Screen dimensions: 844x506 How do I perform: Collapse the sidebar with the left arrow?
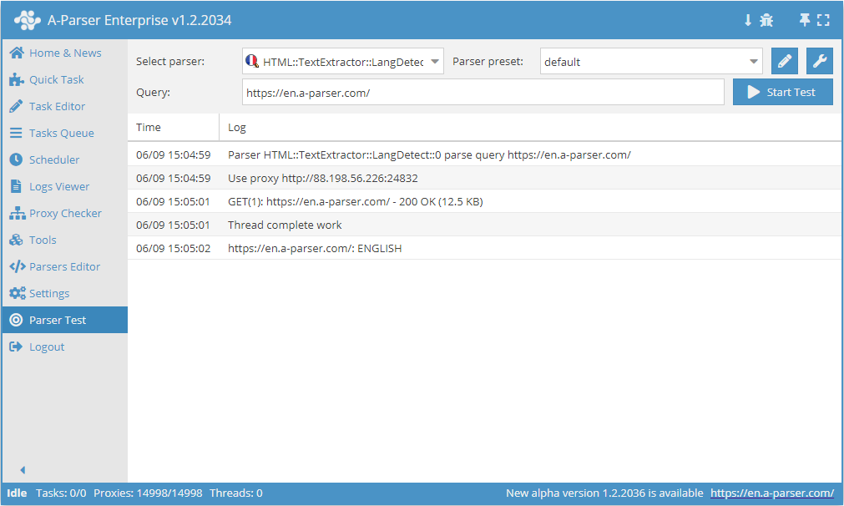[x=23, y=470]
